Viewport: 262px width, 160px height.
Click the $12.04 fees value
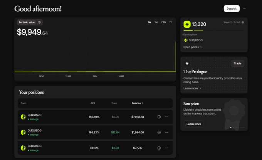coord(115,132)
